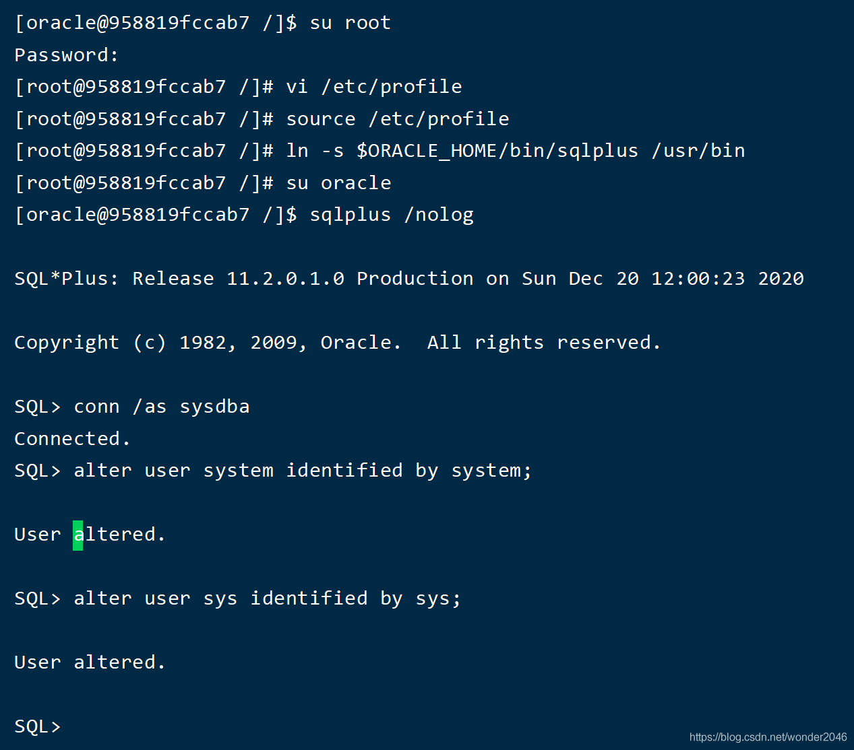Click the 'source /etc/profile' command
This screenshot has width=854, height=750.
pyautogui.click(x=398, y=119)
